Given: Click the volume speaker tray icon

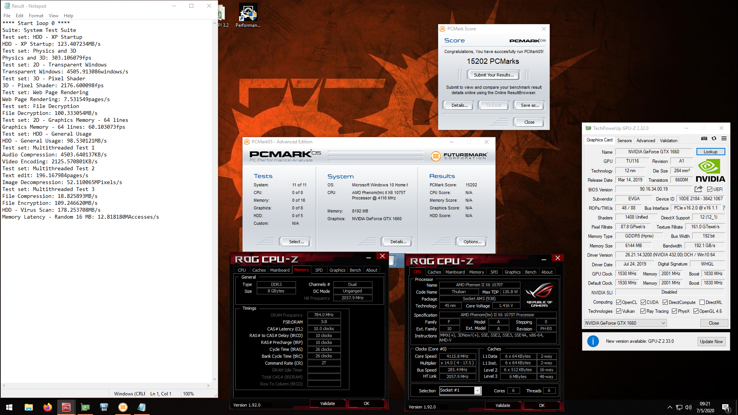Looking at the screenshot, I should pyautogui.click(x=688, y=408).
